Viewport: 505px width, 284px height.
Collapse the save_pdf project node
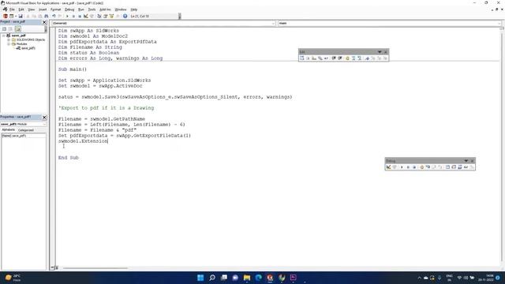coord(3,35)
